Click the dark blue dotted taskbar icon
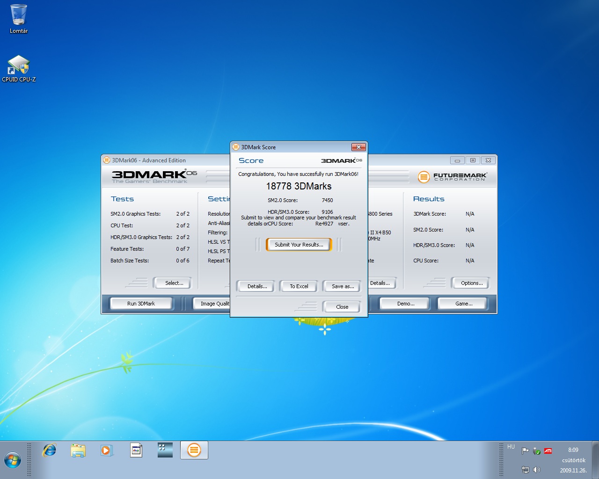 tap(165, 450)
